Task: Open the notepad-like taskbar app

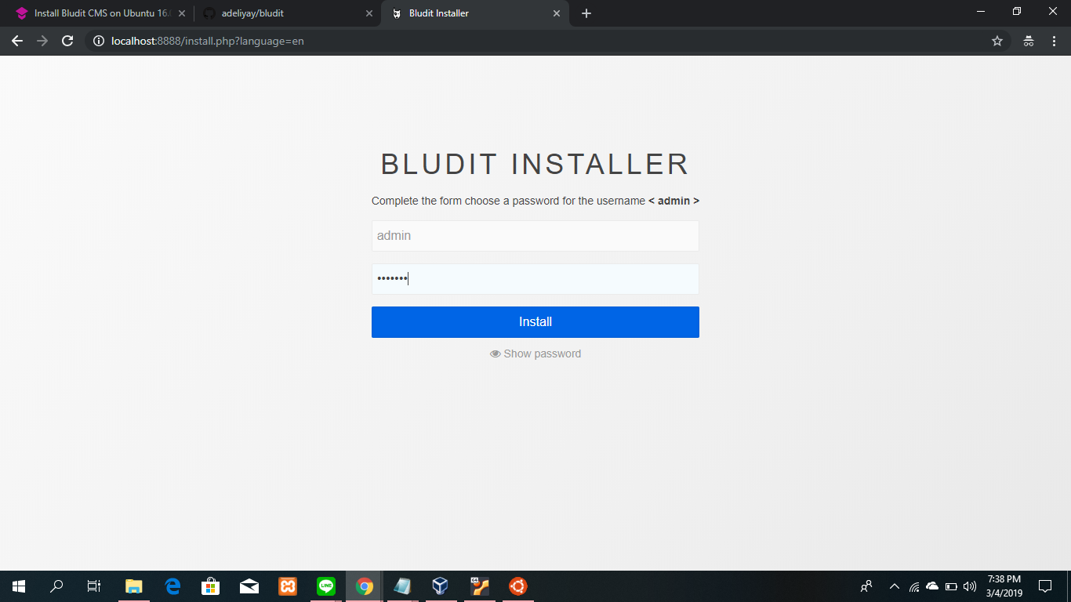Action: (402, 586)
